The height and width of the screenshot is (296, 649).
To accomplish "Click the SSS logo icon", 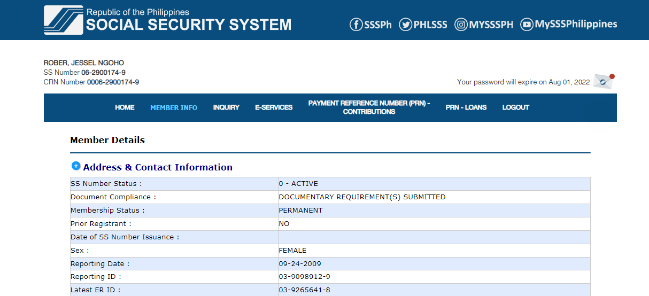I will point(63,20).
